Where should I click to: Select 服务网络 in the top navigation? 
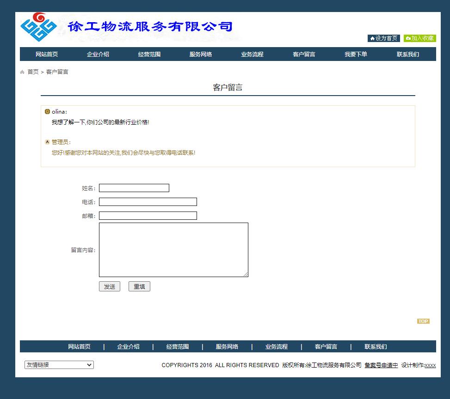point(200,54)
